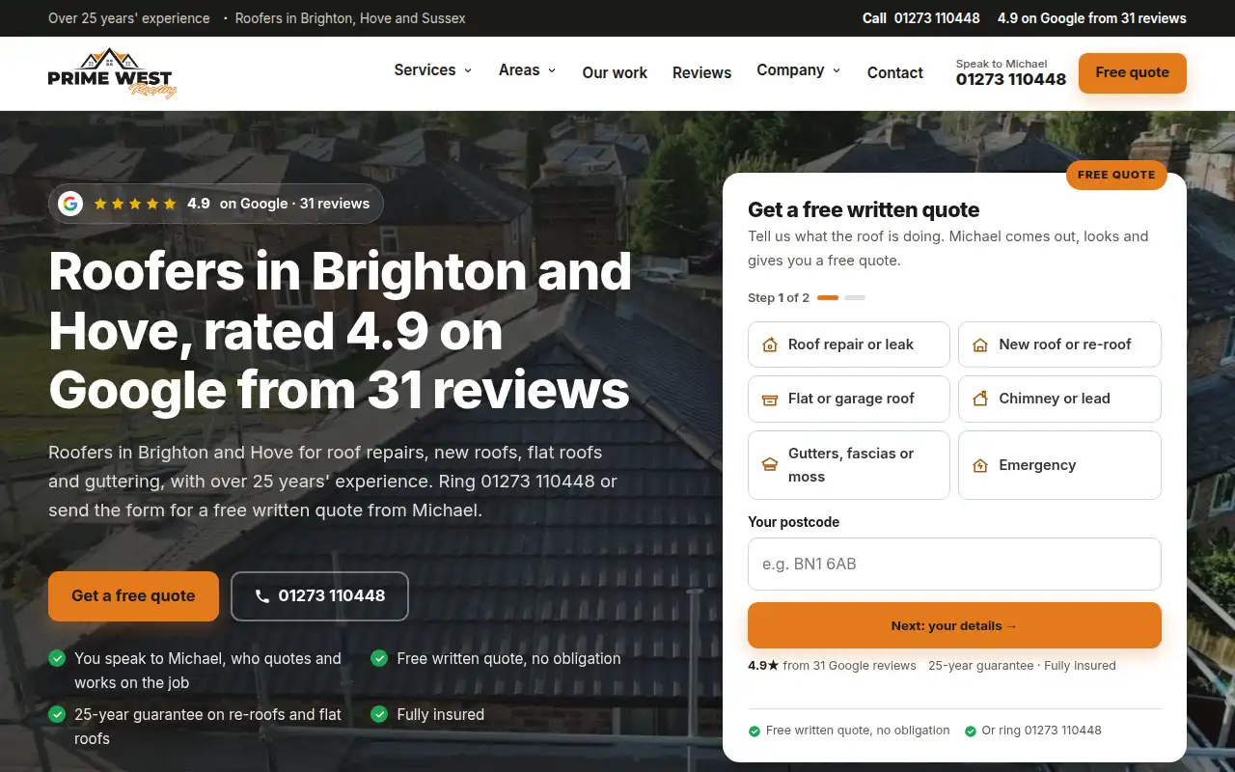This screenshot has width=1235, height=772.
Task: Click the phone icon on hero call button
Action: click(x=262, y=596)
